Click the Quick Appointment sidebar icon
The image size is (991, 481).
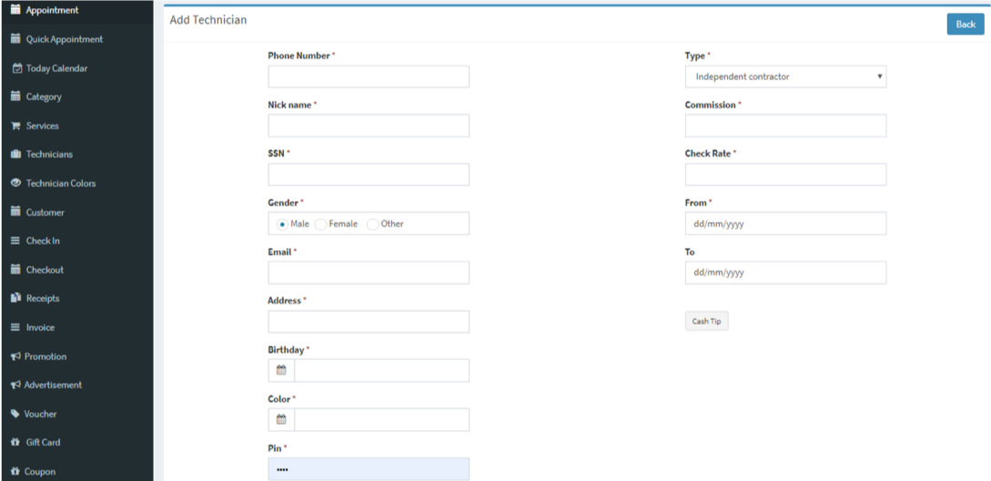(15, 38)
